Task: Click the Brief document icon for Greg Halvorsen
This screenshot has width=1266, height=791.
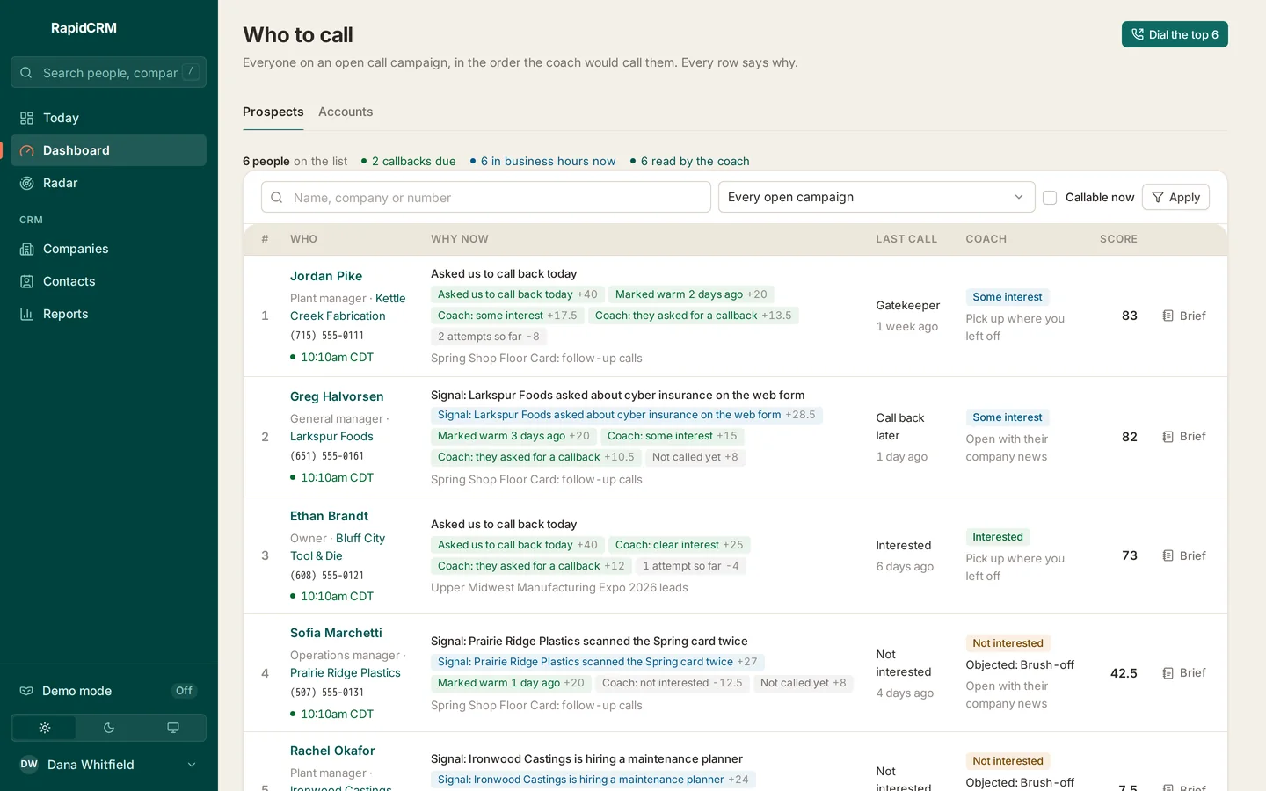Action: click(1168, 437)
